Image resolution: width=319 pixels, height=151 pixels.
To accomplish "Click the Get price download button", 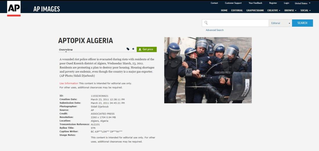I will point(147,49).
